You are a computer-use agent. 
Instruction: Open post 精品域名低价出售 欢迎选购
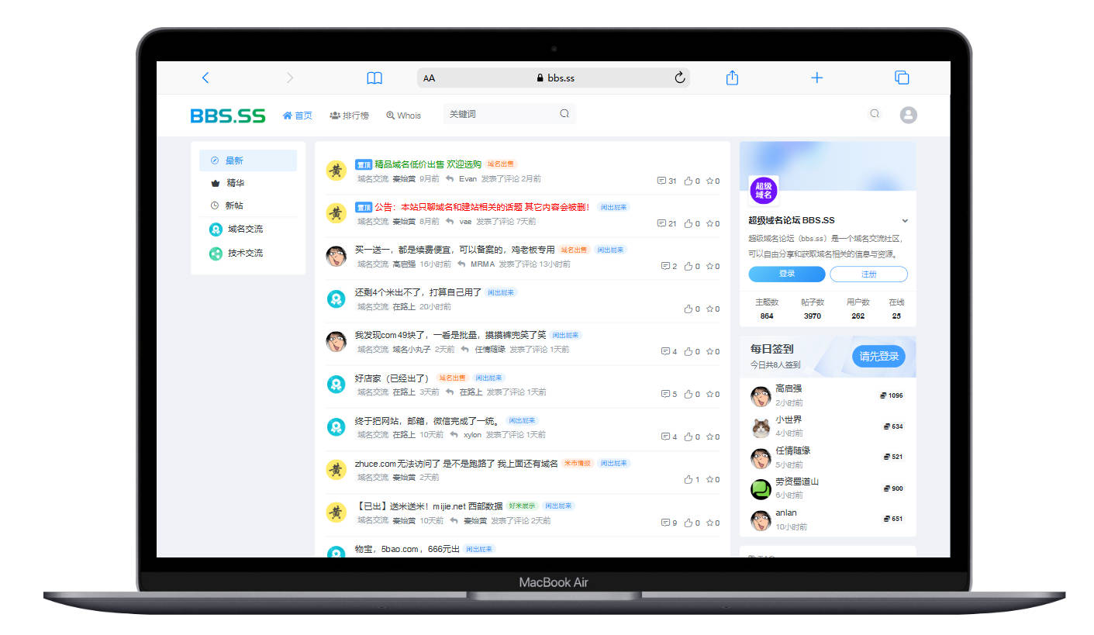pyautogui.click(x=428, y=164)
